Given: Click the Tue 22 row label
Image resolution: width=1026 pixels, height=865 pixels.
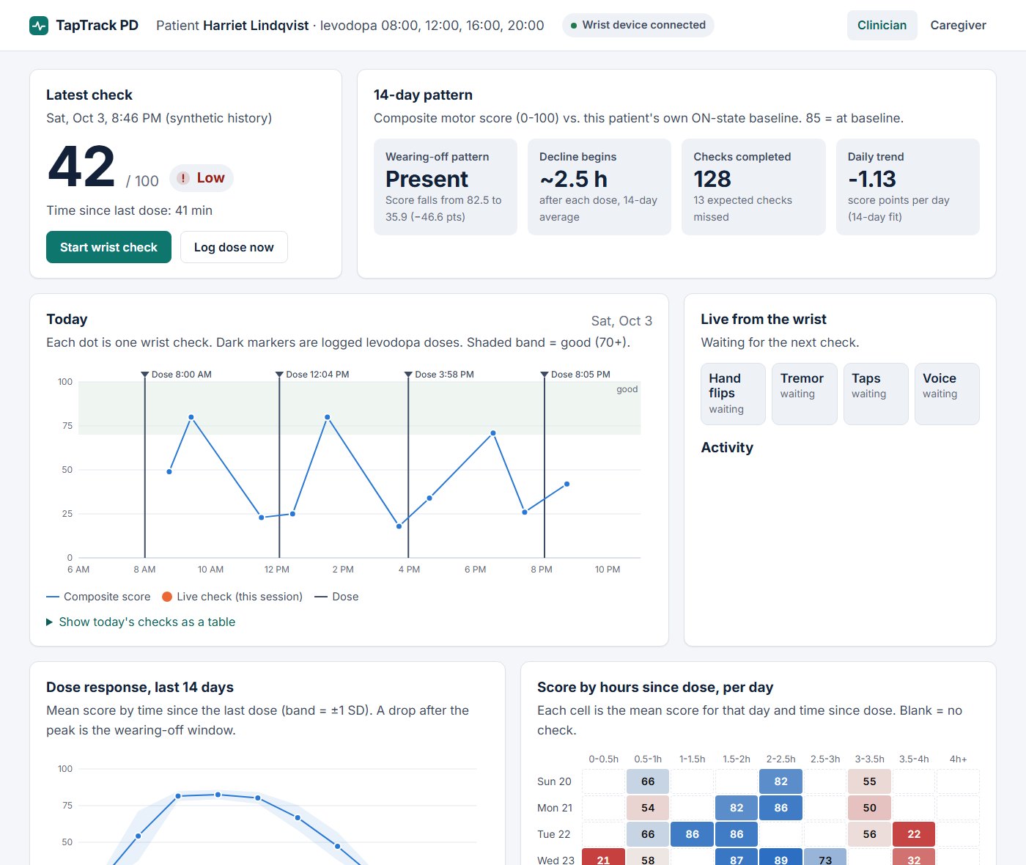Looking at the screenshot, I should pyautogui.click(x=554, y=834).
